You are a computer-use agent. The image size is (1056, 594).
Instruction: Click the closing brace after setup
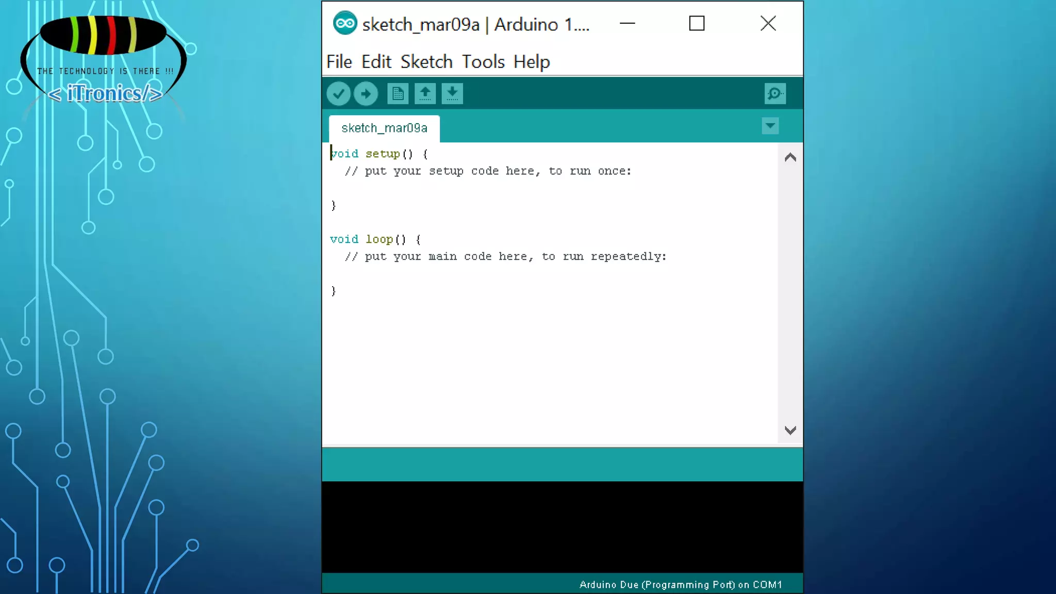pos(333,205)
